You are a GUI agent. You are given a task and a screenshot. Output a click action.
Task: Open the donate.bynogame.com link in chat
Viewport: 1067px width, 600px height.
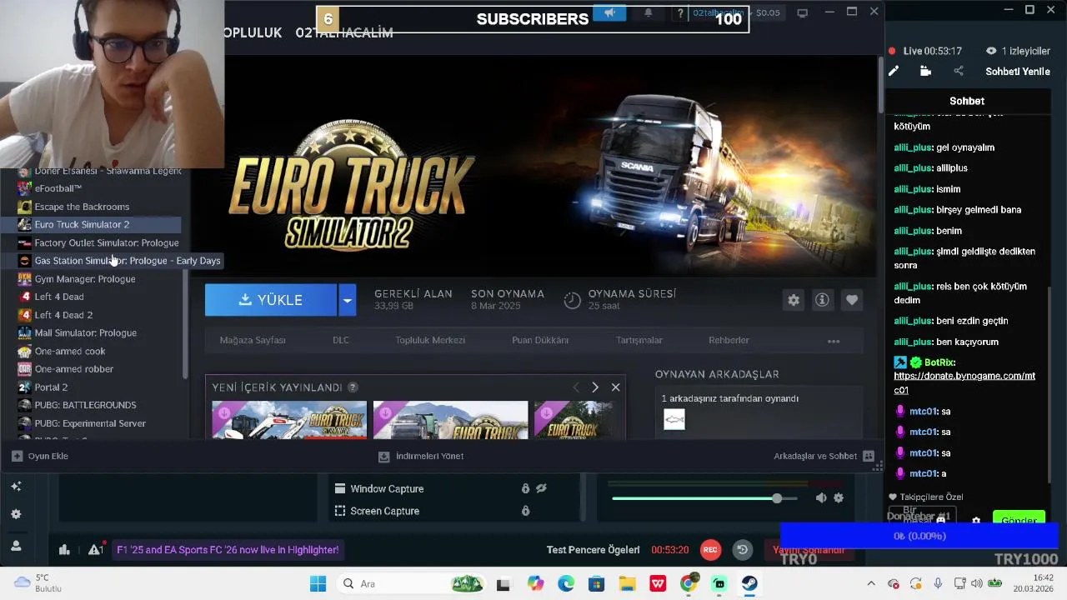tap(964, 382)
